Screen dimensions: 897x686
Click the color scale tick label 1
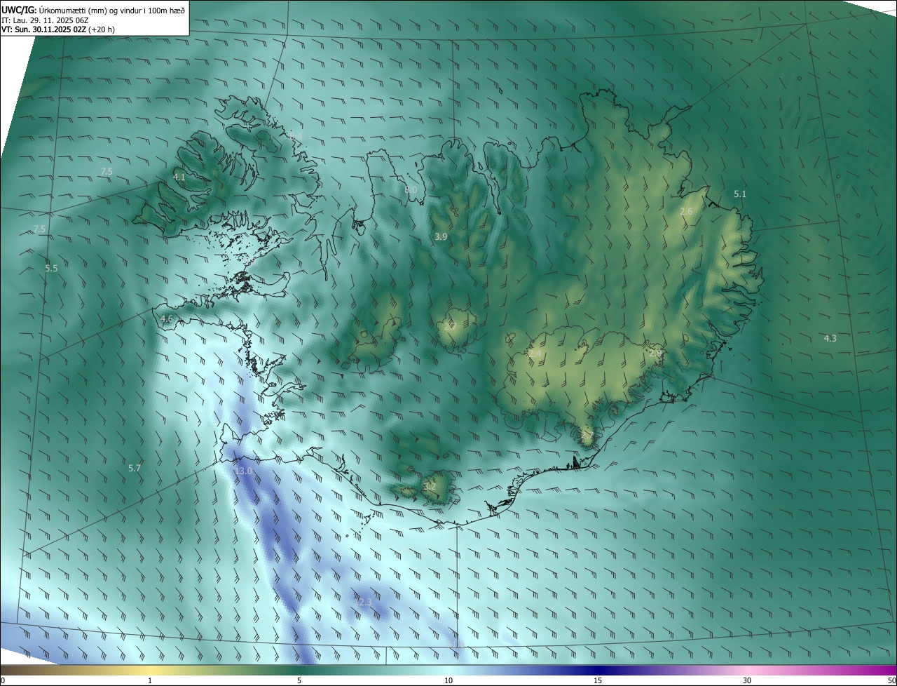coord(150,680)
